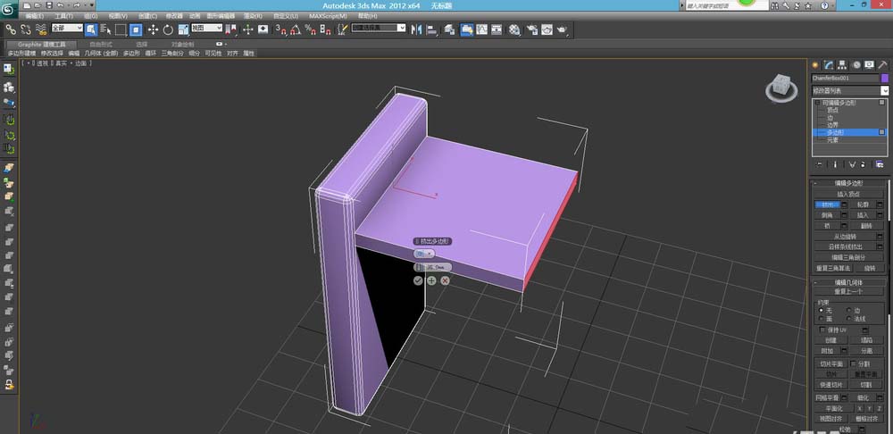Open the Select by Name tool

click(106, 29)
